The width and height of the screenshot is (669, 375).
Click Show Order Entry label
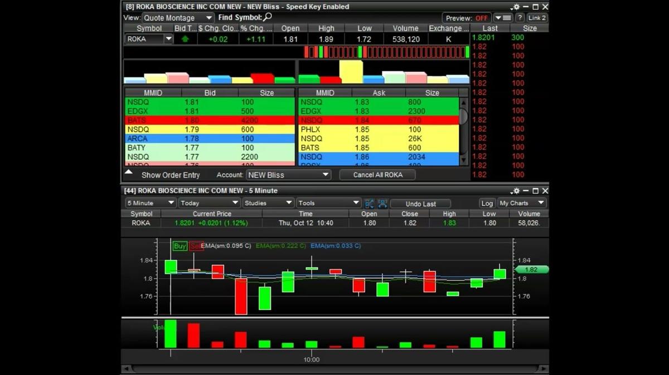click(x=171, y=175)
